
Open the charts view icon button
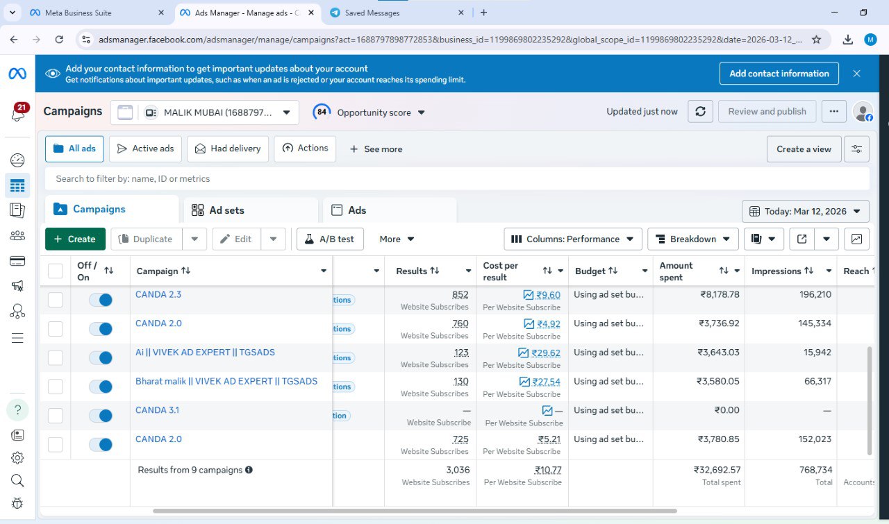point(856,239)
